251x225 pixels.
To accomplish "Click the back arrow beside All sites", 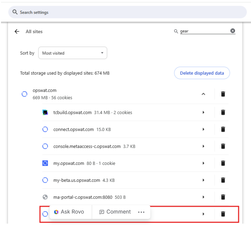I will pyautogui.click(x=17, y=31).
